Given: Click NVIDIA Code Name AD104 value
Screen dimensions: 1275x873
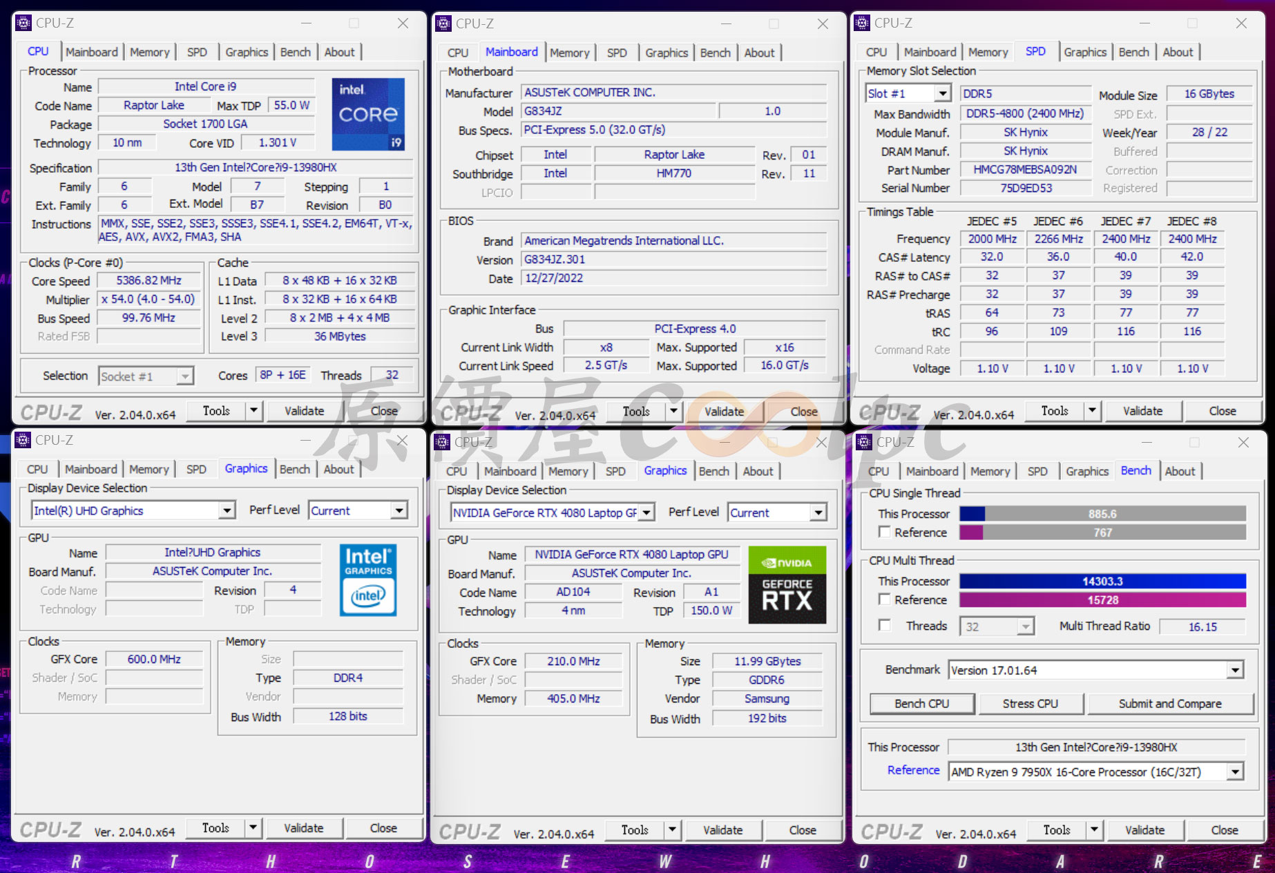Looking at the screenshot, I should point(573,592).
